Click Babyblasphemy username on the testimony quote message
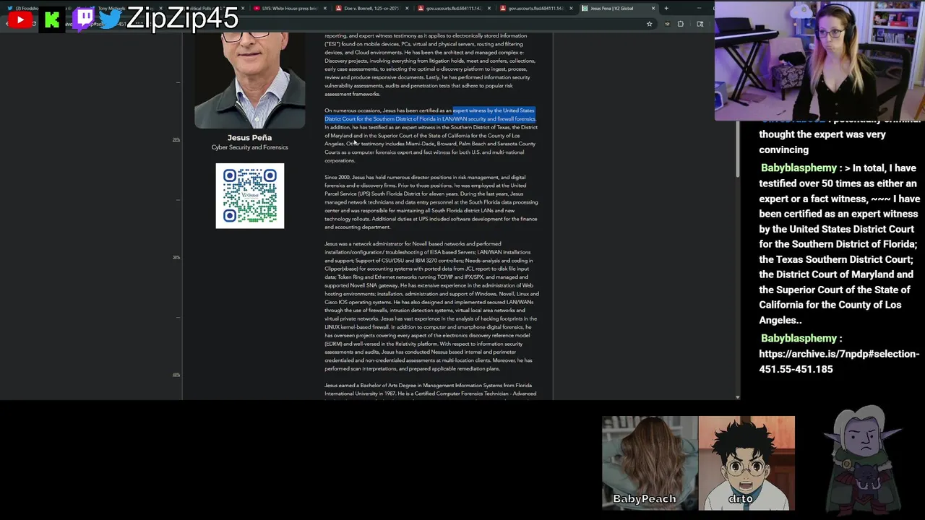Screen dimensions: 925x520 click(798, 168)
